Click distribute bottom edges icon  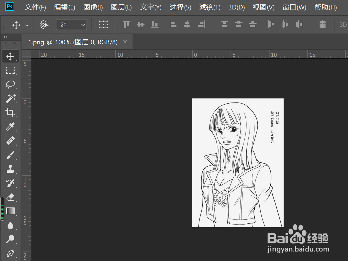point(253,25)
